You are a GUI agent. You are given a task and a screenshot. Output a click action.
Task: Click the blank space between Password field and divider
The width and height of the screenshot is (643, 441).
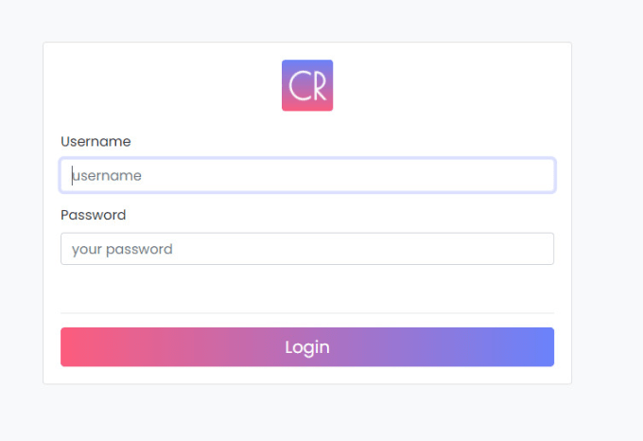pyautogui.click(x=307, y=289)
